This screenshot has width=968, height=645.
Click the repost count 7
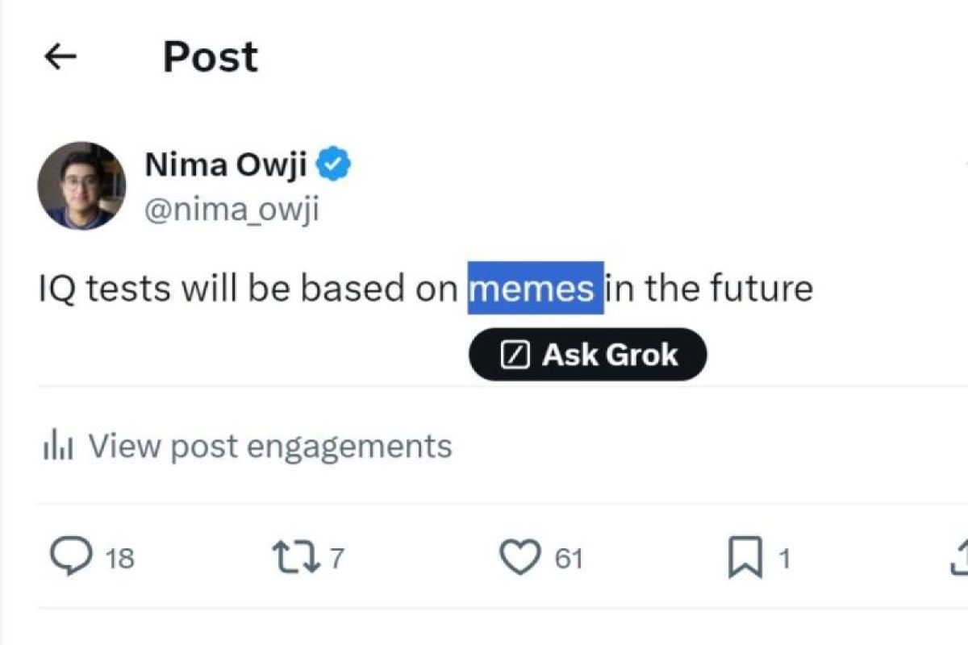(x=337, y=558)
